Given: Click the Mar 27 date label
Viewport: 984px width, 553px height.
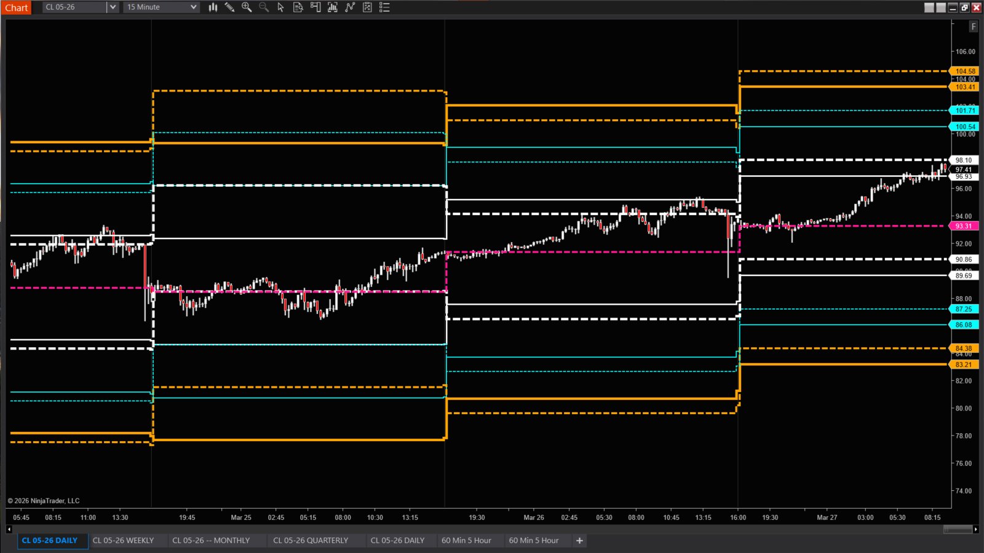Looking at the screenshot, I should [827, 517].
